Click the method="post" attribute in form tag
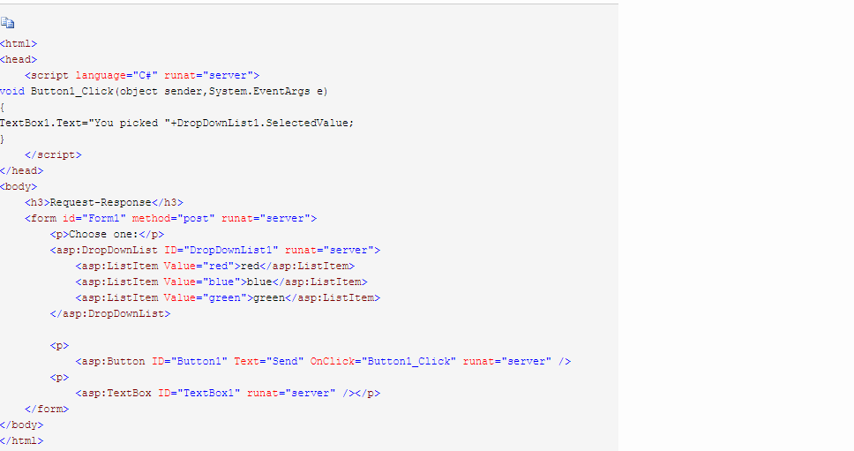This screenshot has width=854, height=451. (x=173, y=218)
